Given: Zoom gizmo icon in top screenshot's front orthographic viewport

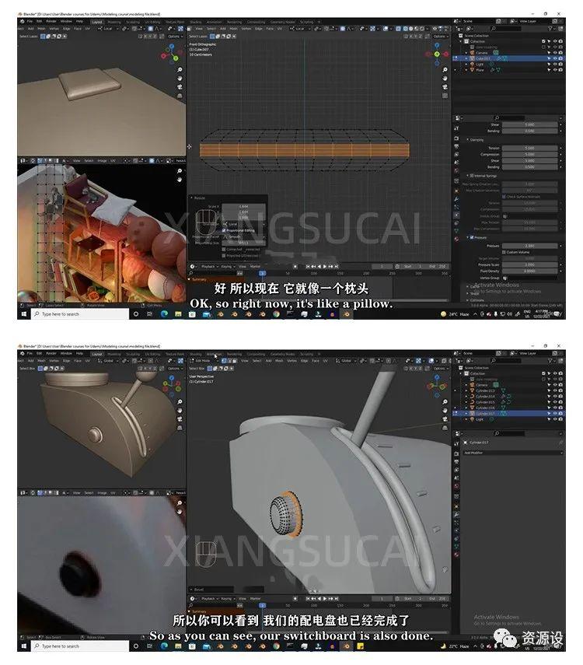Looking at the screenshot, I should click(445, 69).
